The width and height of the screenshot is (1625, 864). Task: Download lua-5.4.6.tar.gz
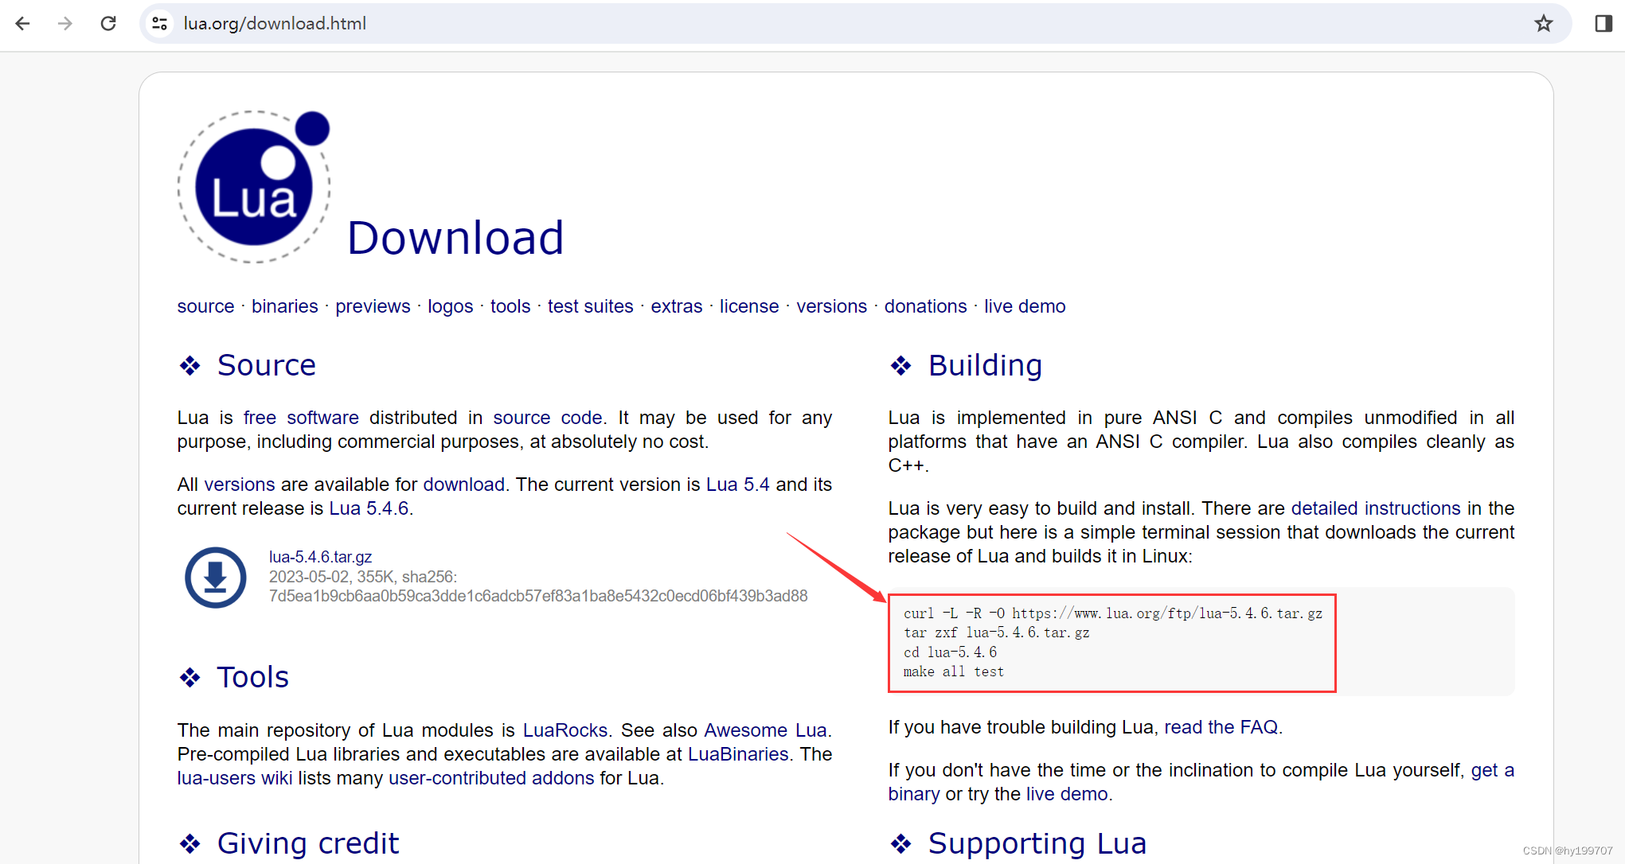[x=320, y=556]
